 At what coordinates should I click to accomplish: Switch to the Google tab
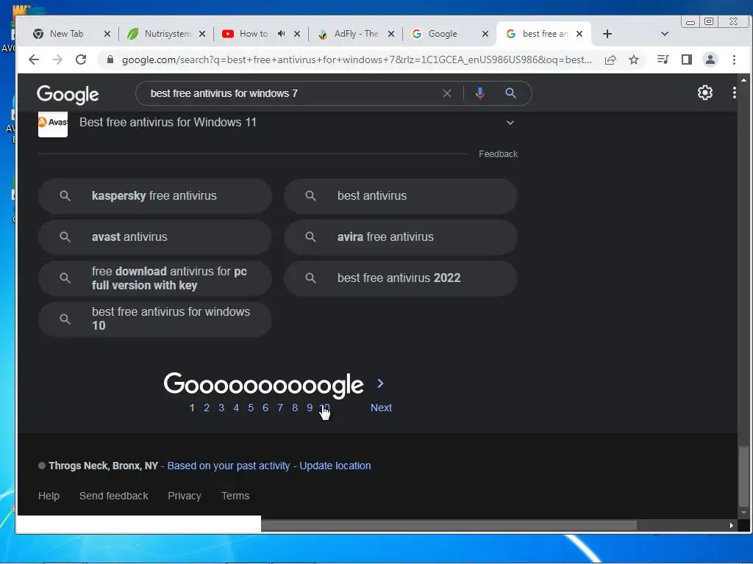(x=443, y=34)
